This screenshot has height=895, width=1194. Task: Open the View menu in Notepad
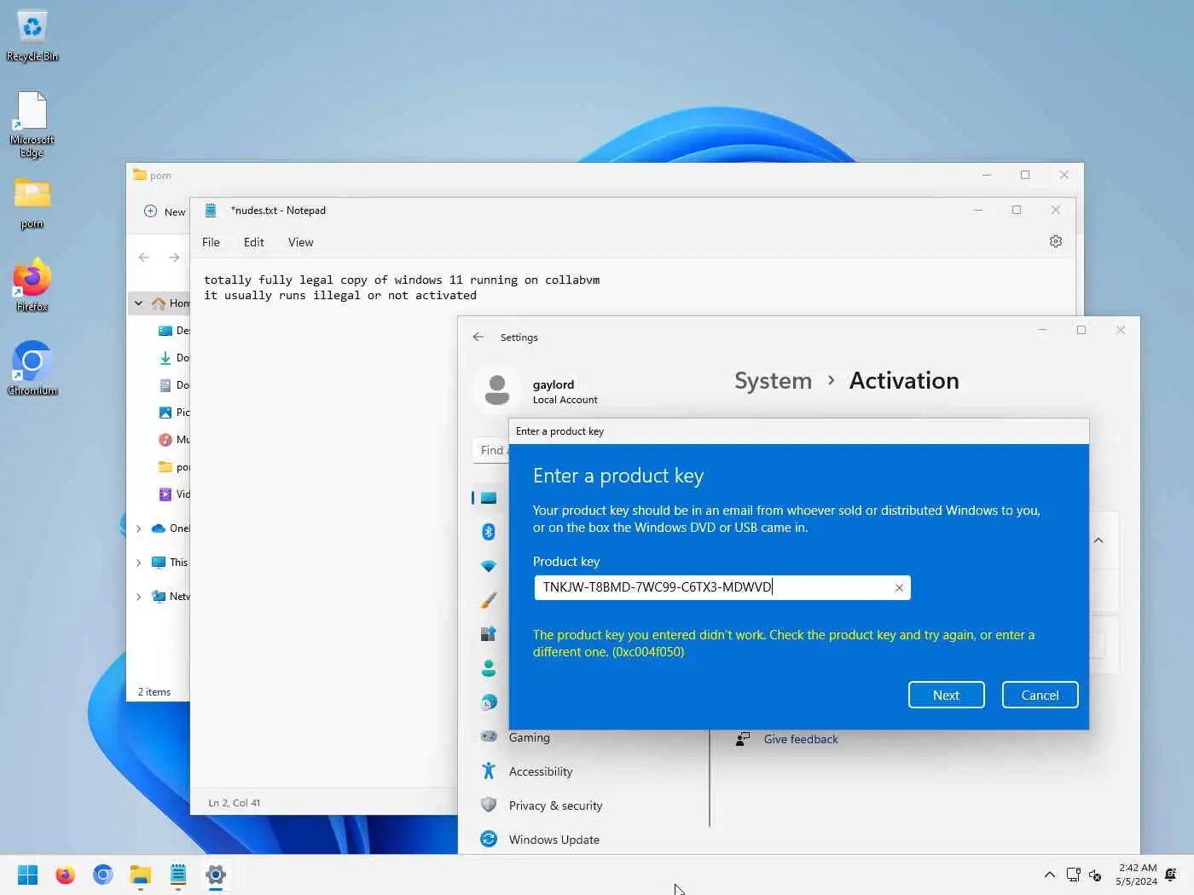[300, 242]
